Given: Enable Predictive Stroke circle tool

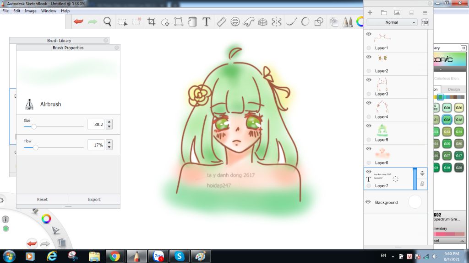Looking at the screenshot, I should (x=305, y=22).
